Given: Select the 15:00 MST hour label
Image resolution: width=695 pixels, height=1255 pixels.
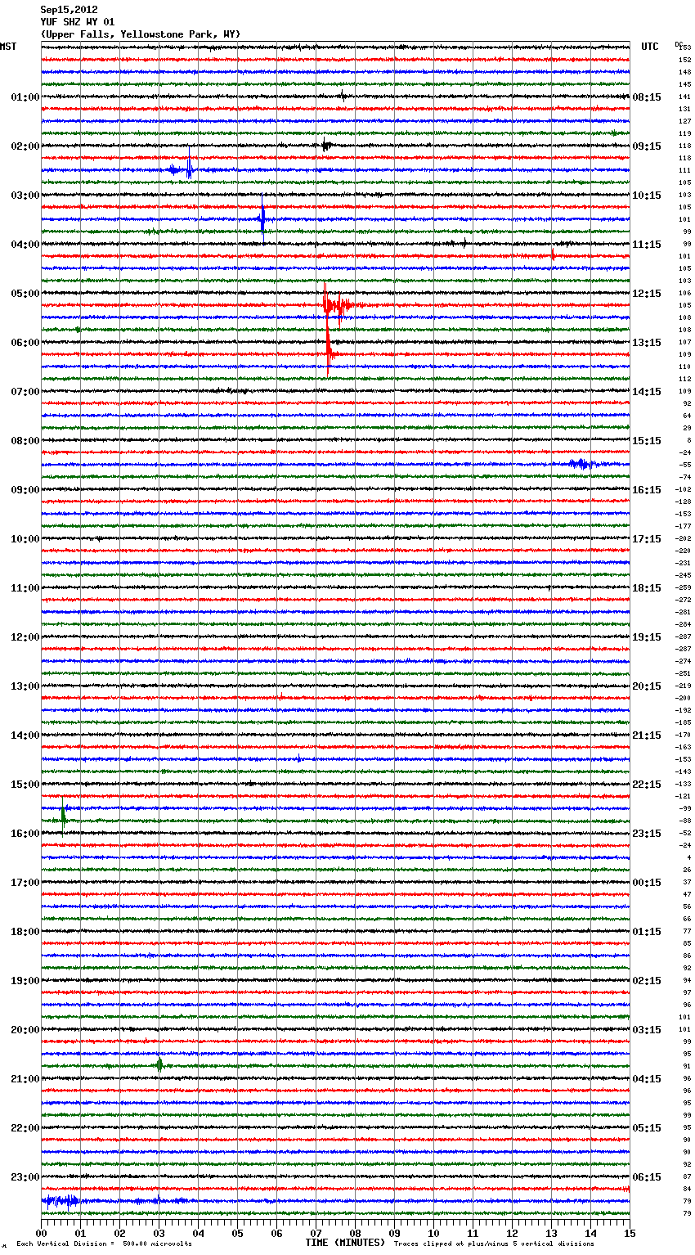Looking at the screenshot, I should coord(25,785).
